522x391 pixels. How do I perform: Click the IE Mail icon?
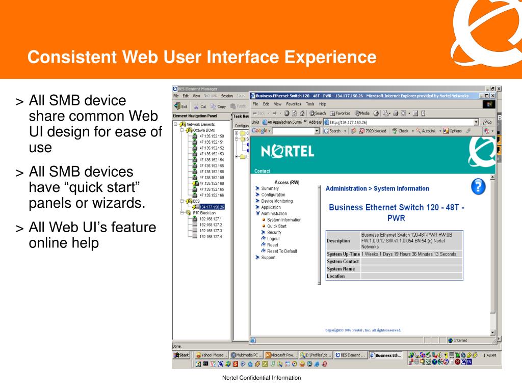click(x=386, y=114)
